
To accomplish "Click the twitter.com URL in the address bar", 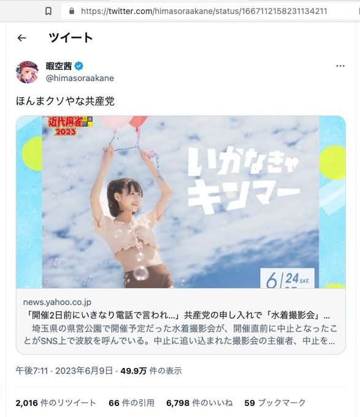I will tap(204, 11).
